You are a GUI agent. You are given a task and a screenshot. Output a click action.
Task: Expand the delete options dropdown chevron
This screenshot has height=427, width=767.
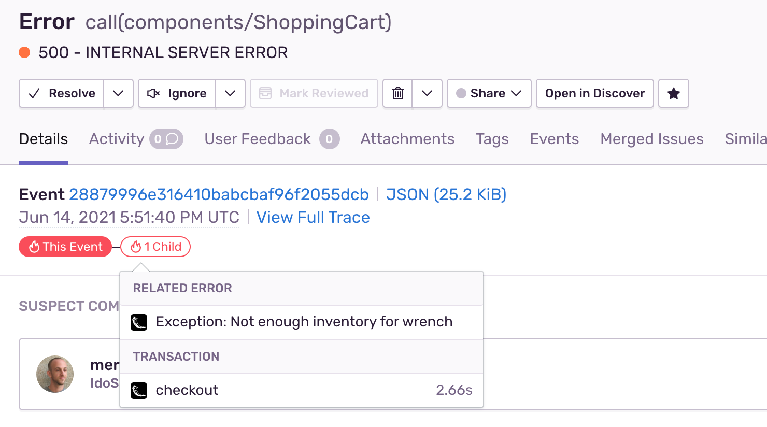tap(427, 93)
